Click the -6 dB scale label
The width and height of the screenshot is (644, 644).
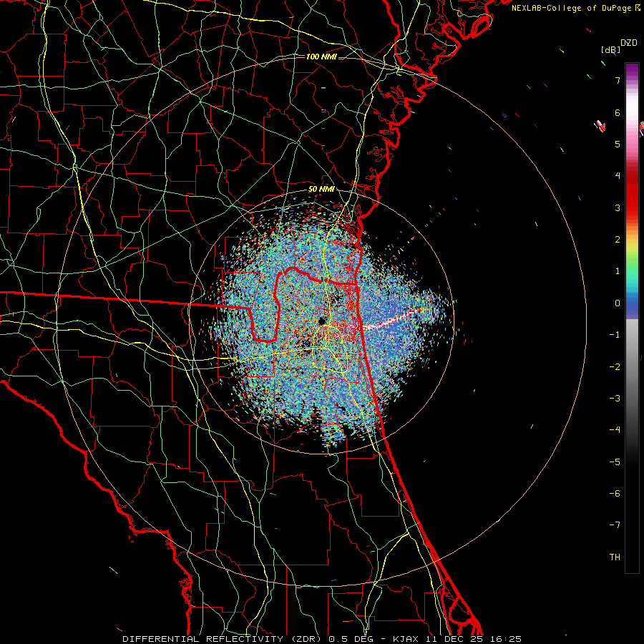(615, 494)
